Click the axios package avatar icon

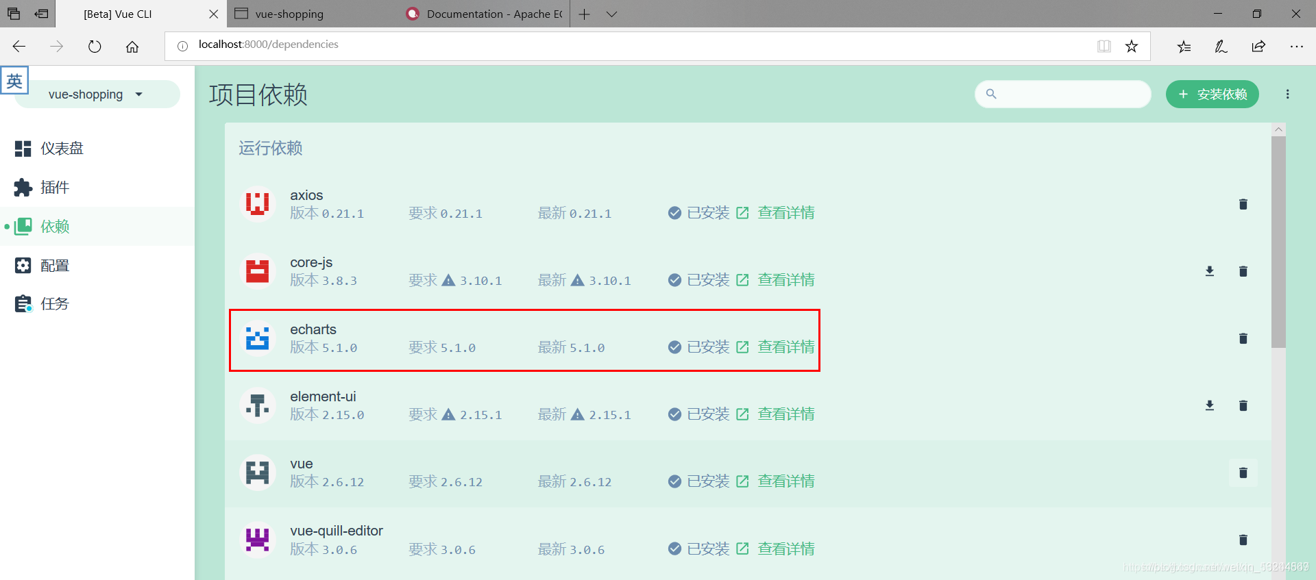click(257, 204)
